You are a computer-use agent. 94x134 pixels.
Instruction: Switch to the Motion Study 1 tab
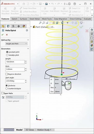44,130
